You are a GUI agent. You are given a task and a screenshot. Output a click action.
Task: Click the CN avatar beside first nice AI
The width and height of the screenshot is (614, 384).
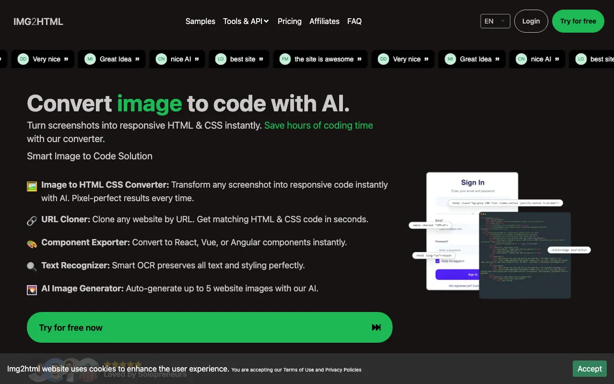click(x=161, y=59)
